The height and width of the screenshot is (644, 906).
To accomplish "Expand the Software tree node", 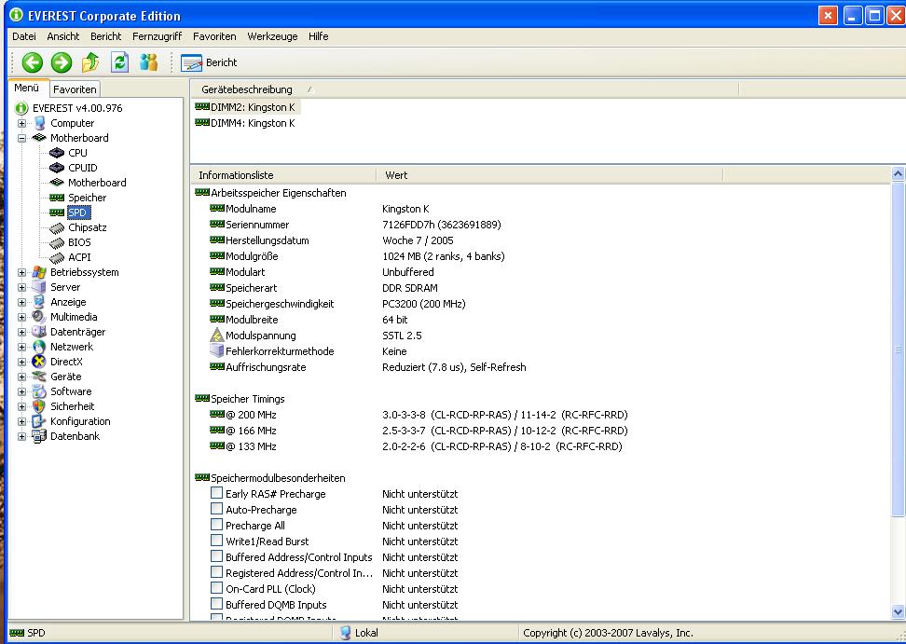I will click(21, 391).
